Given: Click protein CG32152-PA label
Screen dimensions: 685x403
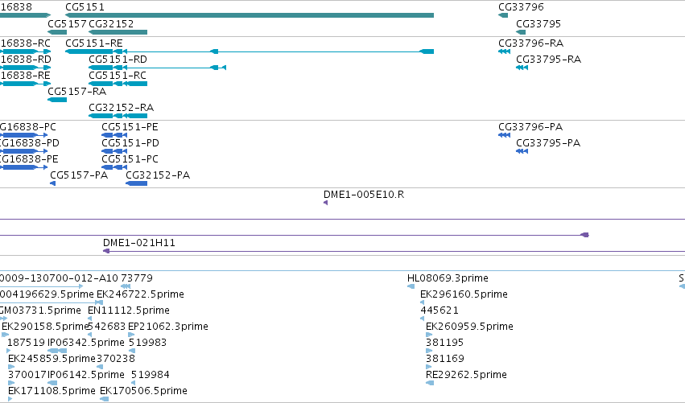Looking at the screenshot, I should [158, 175].
